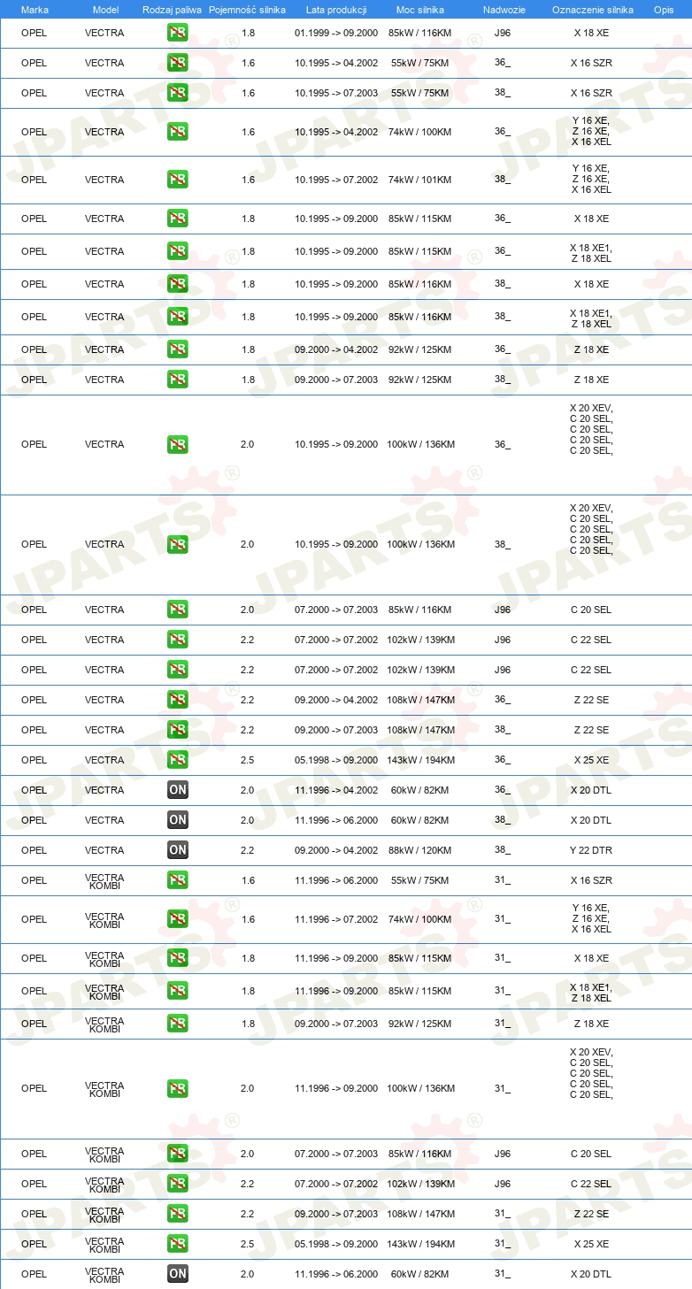Viewport: 692px width, 1289px height.
Task: Click the petrol icon in the Vectra Kombi C 20 SEL row
Action: pyautogui.click(x=178, y=1154)
